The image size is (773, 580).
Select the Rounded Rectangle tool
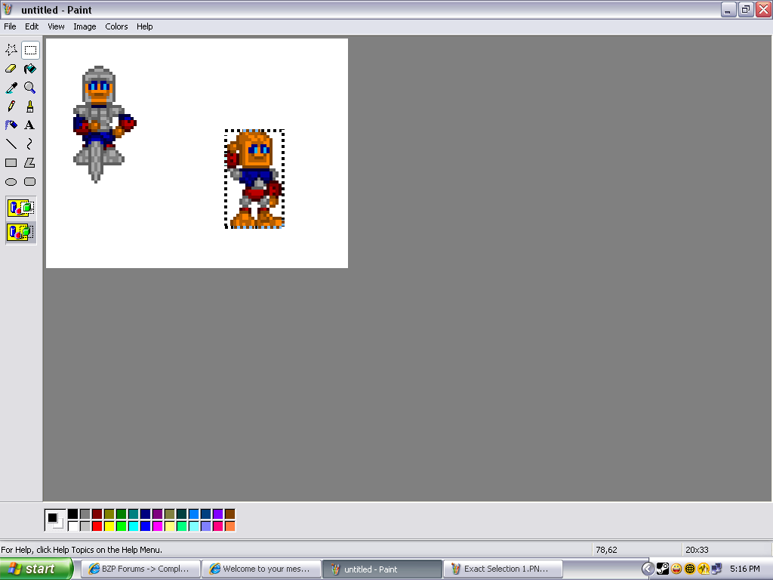[x=30, y=182]
